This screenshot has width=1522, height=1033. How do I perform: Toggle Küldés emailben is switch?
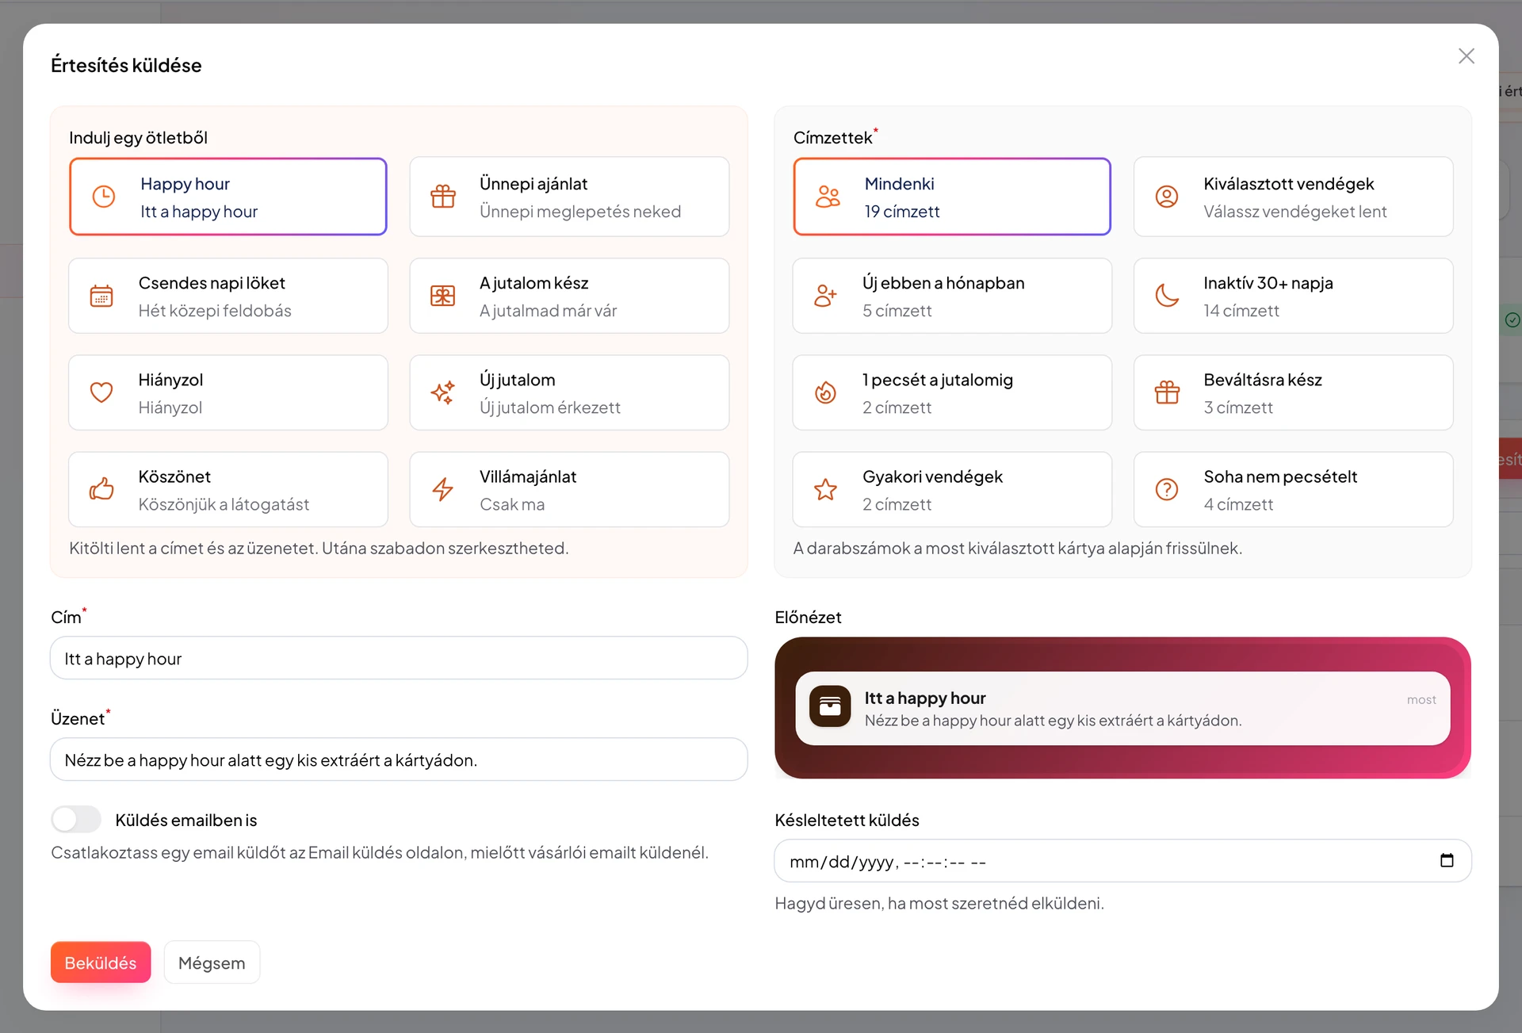76,820
